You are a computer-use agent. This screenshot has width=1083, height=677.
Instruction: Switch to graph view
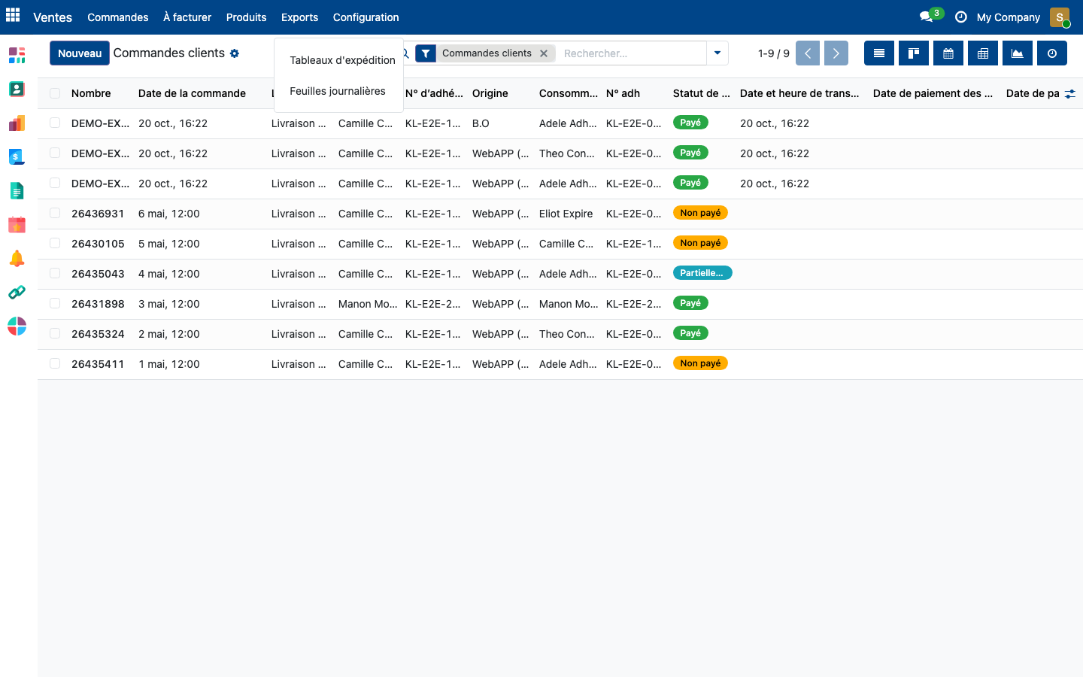1018,53
